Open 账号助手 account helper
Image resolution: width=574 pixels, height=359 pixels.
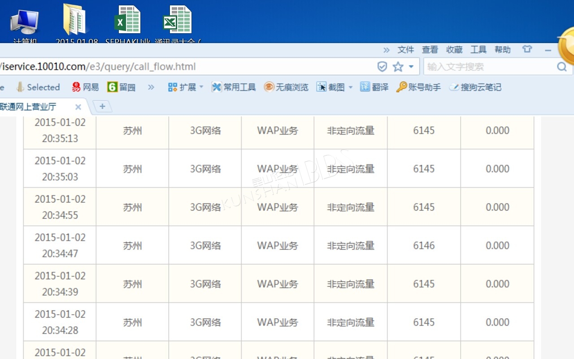pos(419,87)
